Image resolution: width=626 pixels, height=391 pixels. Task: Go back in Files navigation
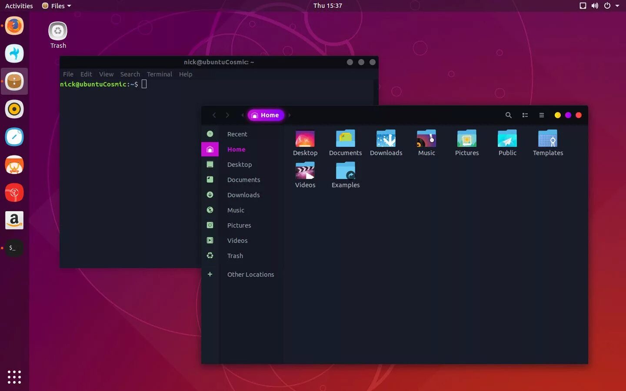[x=214, y=115]
